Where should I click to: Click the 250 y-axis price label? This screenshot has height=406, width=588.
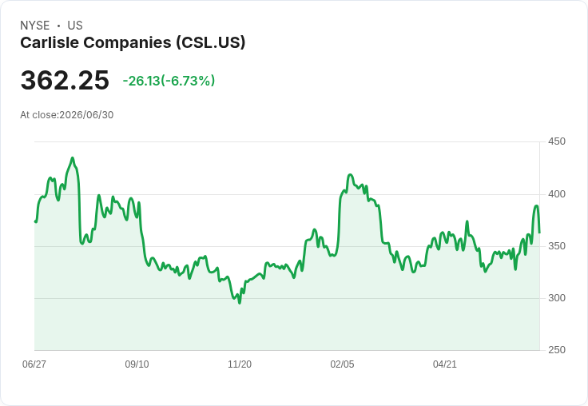point(557,350)
